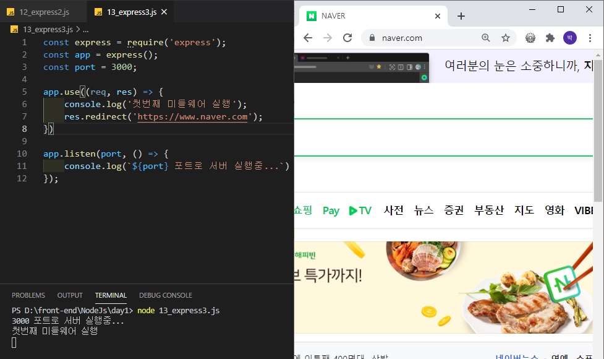
Task: Click the JS file icon on 13_express3.js tab
Action: click(x=98, y=12)
